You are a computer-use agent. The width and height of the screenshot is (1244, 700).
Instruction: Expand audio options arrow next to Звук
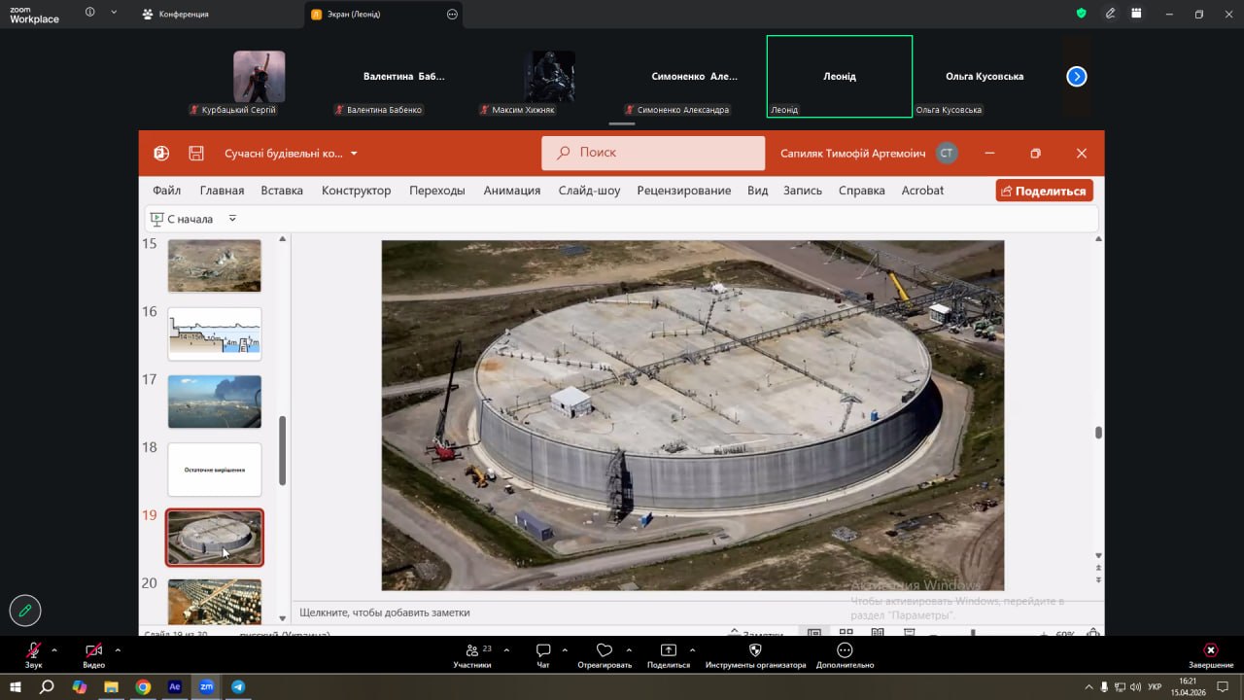[54, 649]
